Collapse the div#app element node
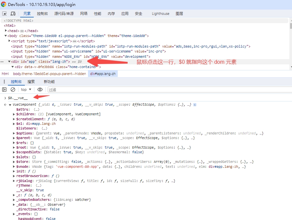 click(9, 61)
